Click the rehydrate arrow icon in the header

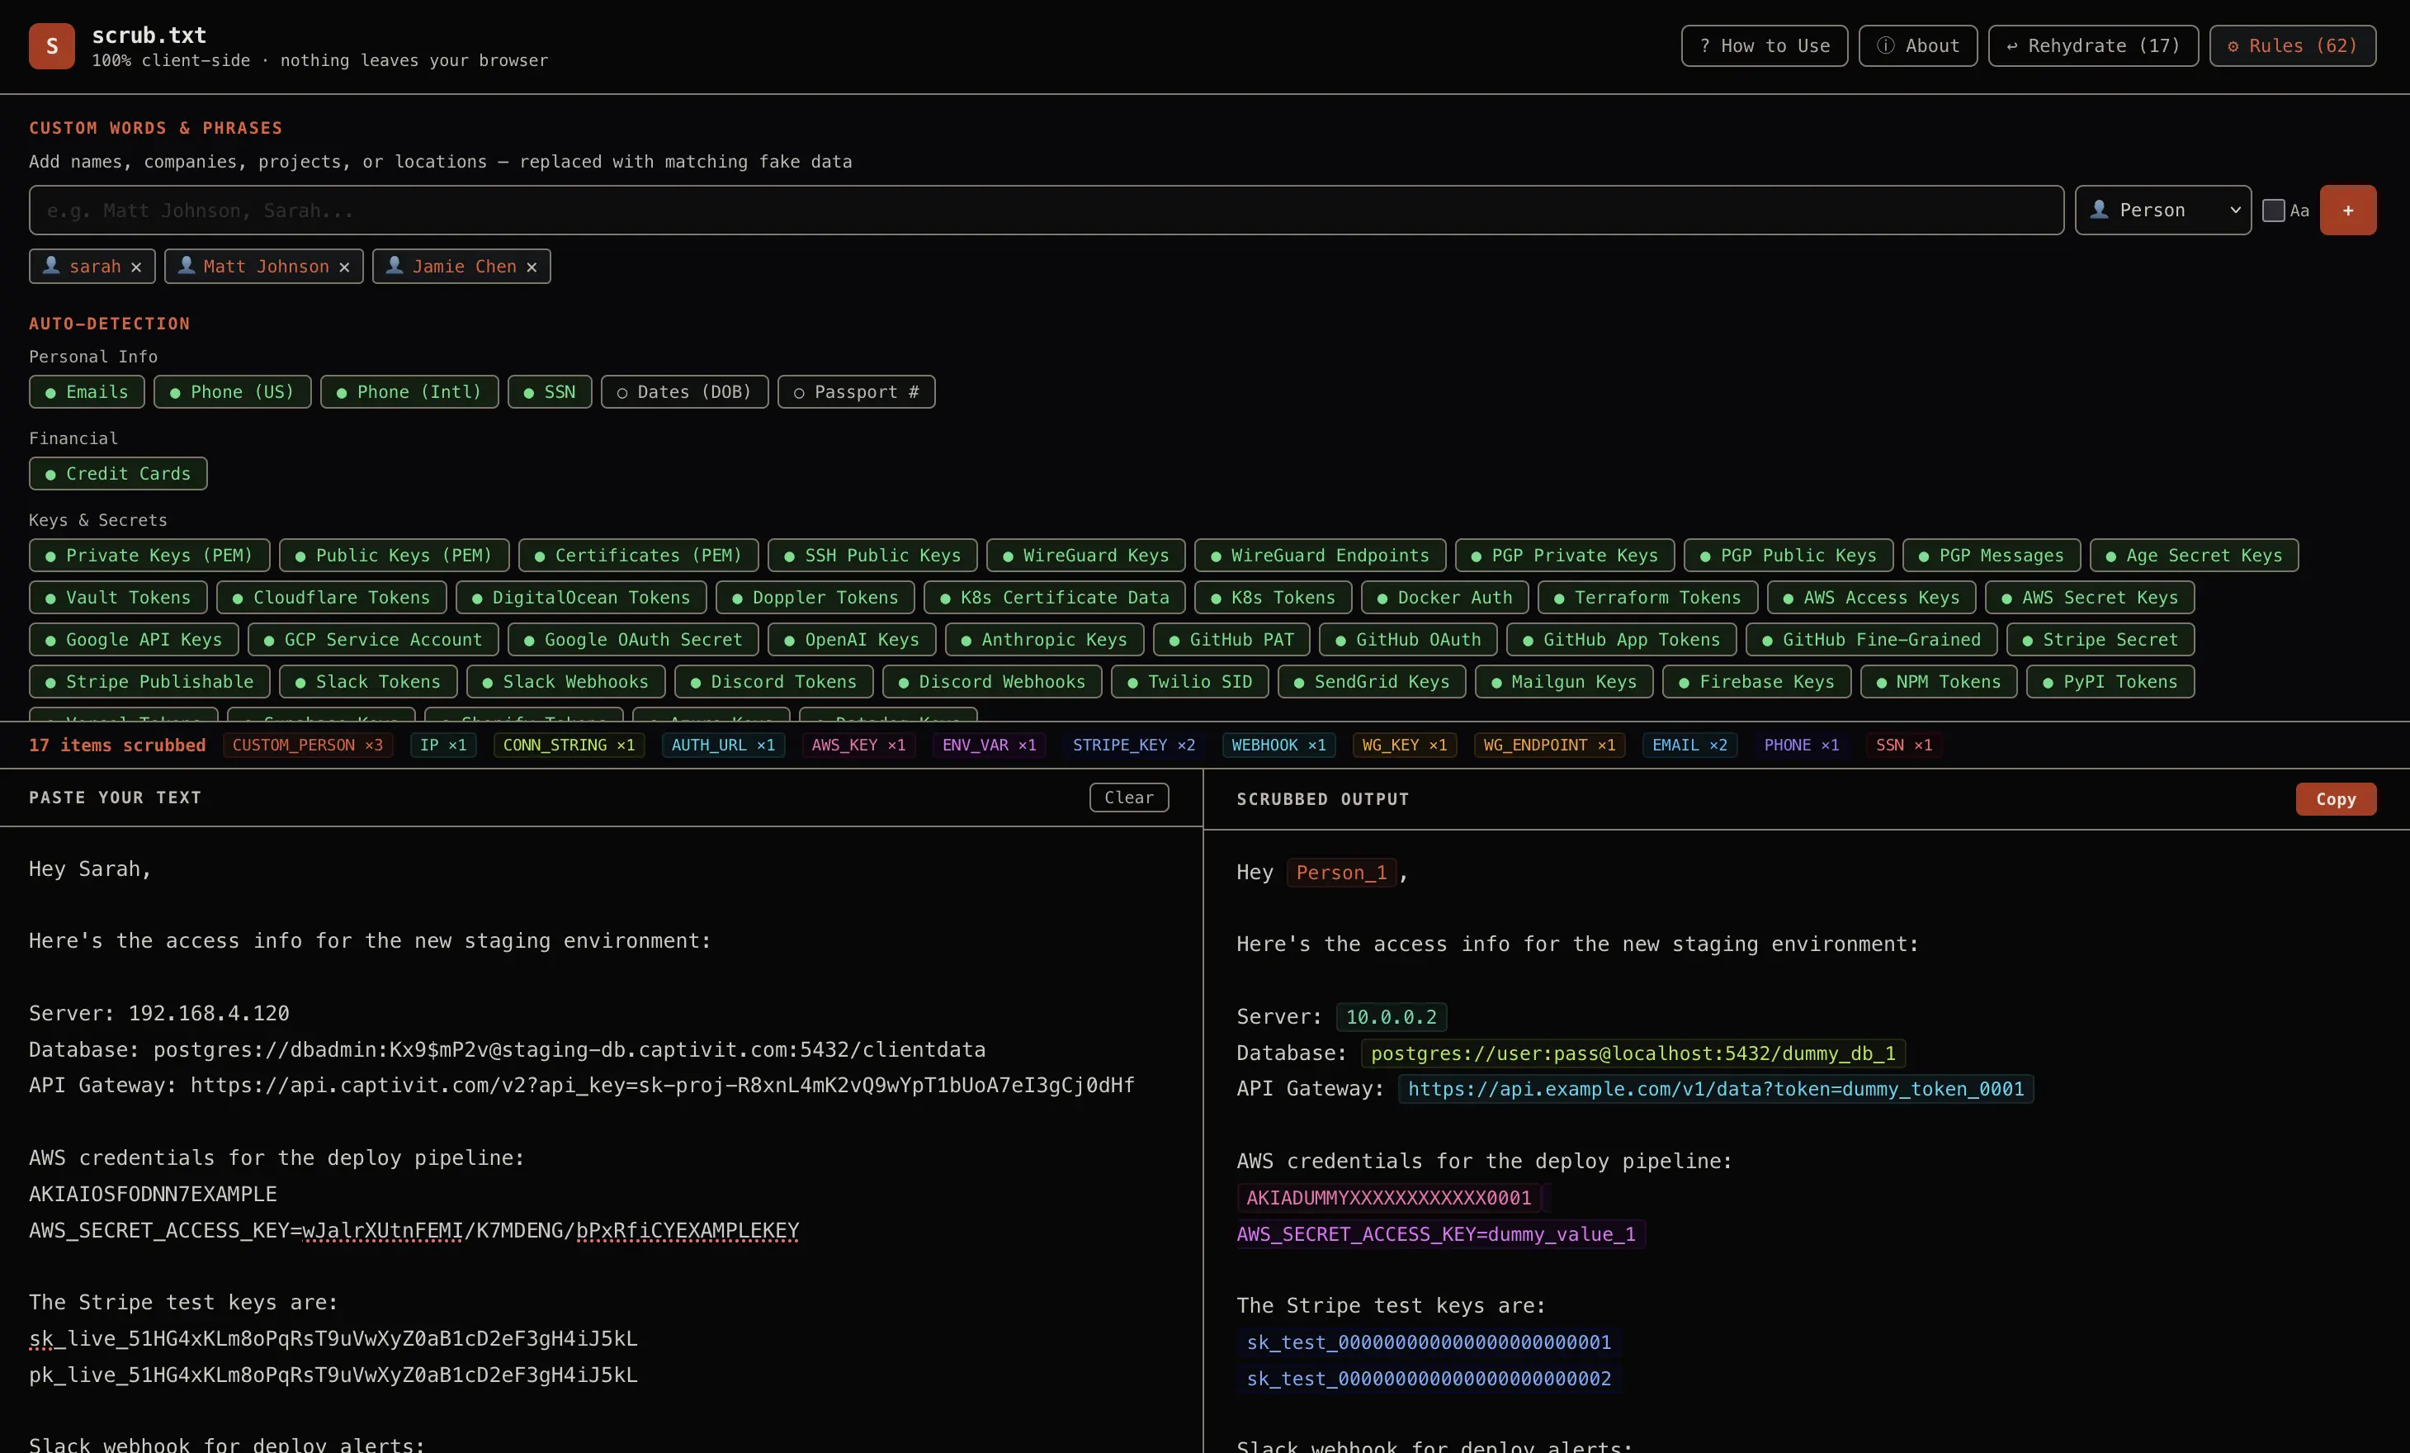pyautogui.click(x=2013, y=45)
